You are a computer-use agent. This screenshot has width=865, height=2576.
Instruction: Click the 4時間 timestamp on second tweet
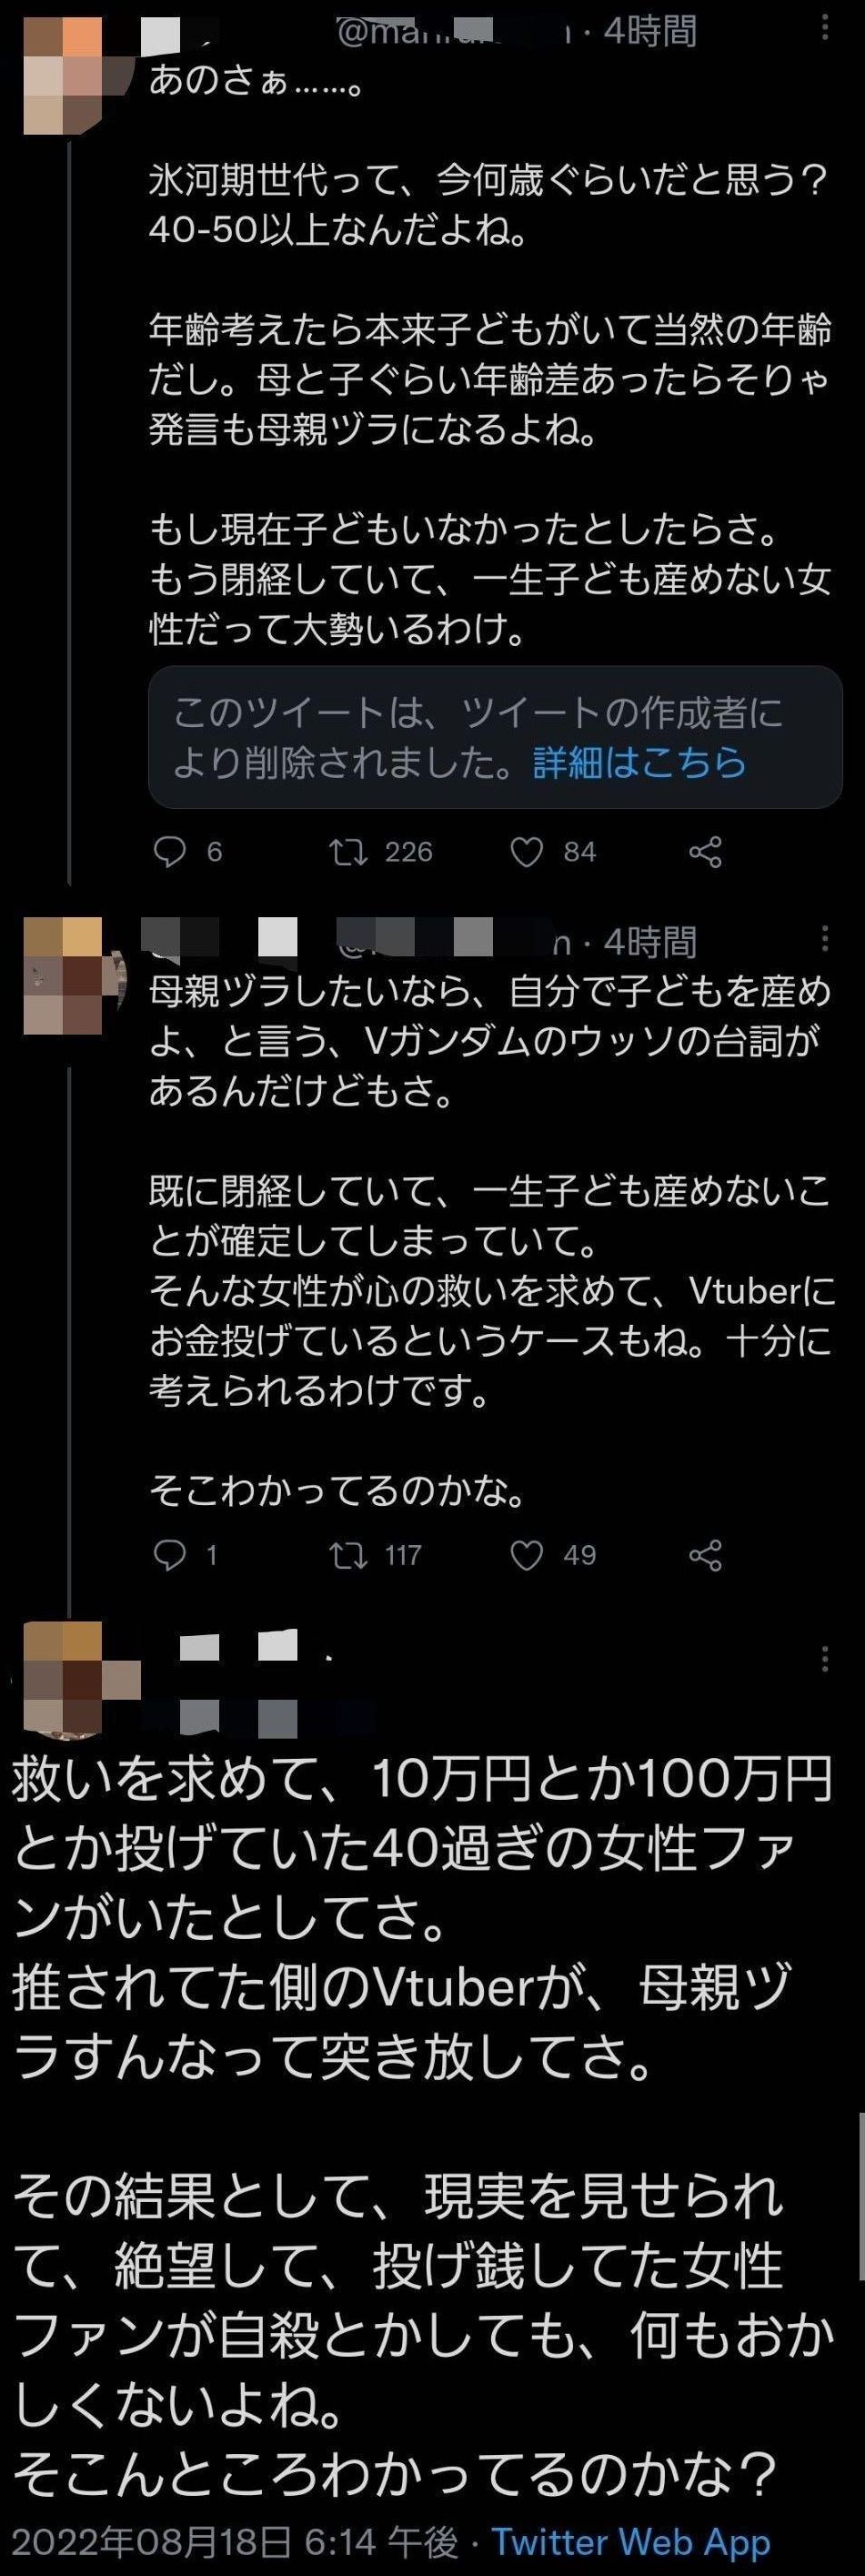coord(650,942)
